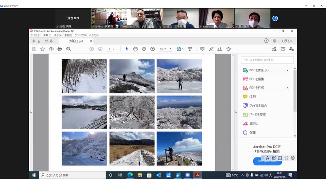
Task: Go to next page with down arrow
Action: [x=100, y=49]
